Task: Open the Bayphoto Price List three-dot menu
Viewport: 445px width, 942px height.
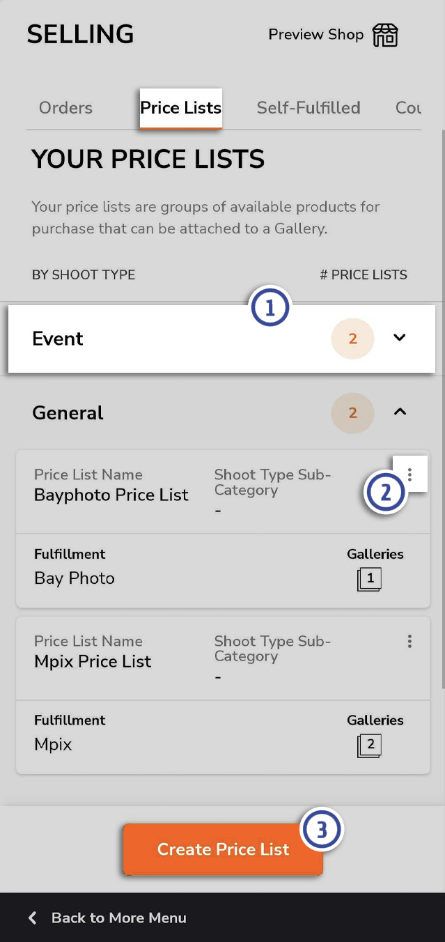Action: 409,474
